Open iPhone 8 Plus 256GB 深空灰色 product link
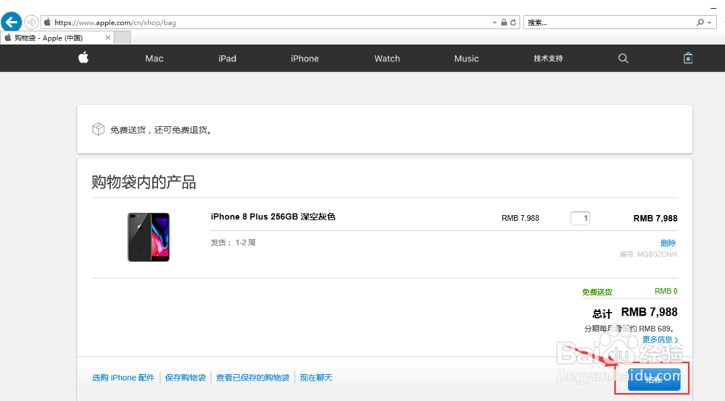Viewport: 725px width, 401px height. coord(273,217)
